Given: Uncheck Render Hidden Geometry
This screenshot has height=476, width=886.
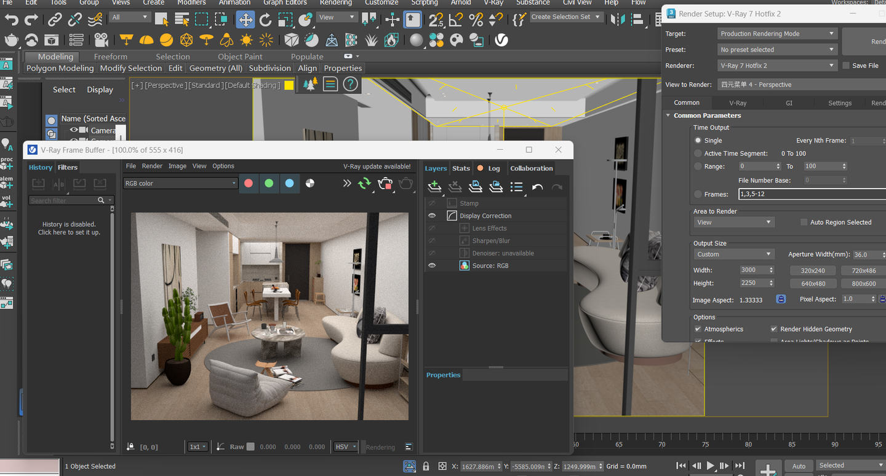Looking at the screenshot, I should coord(773,329).
